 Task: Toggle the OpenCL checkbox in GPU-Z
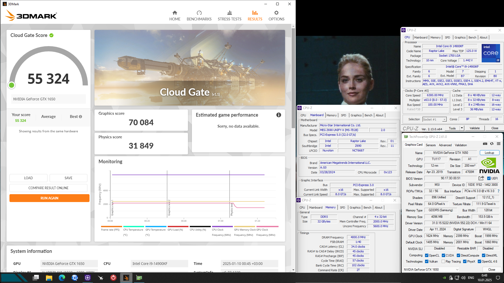427,255
